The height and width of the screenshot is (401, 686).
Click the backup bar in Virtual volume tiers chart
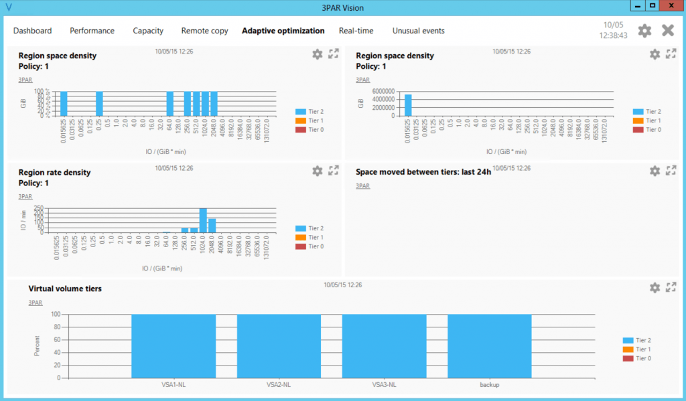coord(490,346)
